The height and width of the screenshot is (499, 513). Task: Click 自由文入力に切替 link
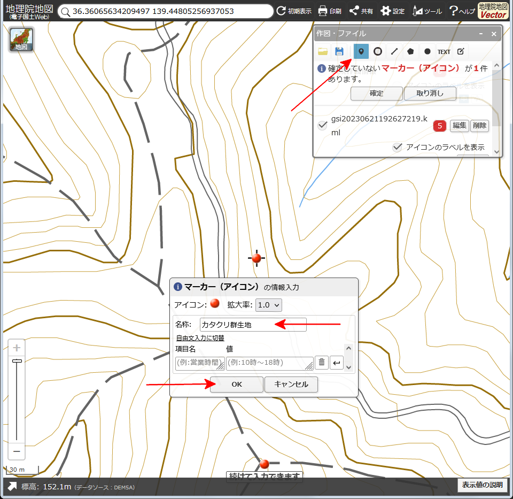200,338
